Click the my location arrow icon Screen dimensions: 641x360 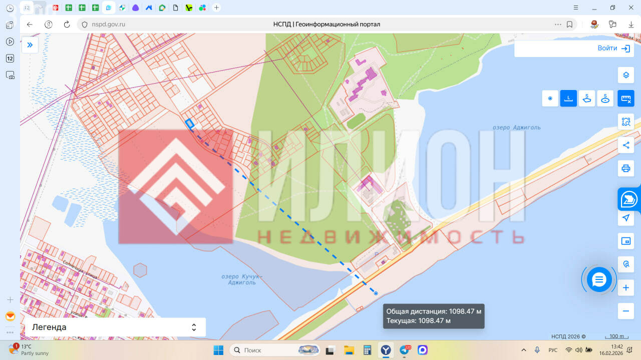pos(625,218)
